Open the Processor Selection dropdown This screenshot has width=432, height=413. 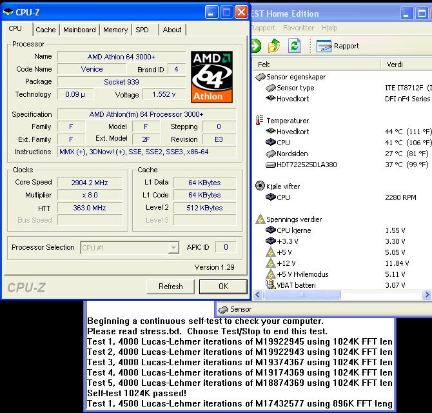(x=130, y=248)
